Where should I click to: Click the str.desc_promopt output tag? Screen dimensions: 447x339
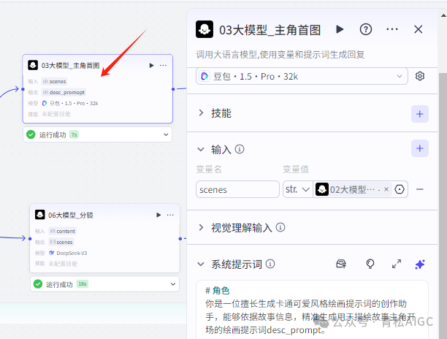(64, 92)
